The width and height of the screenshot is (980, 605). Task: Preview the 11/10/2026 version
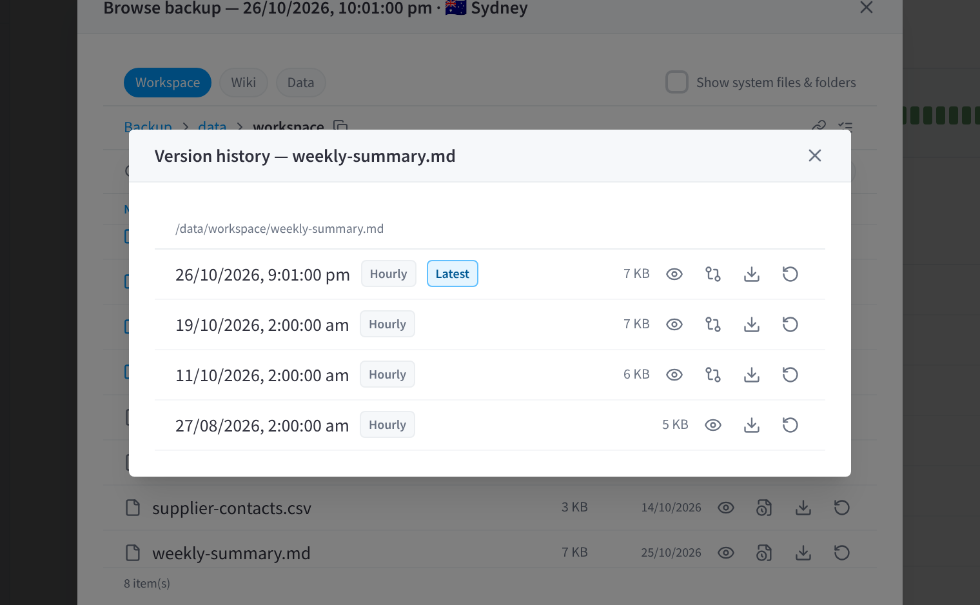pos(674,375)
